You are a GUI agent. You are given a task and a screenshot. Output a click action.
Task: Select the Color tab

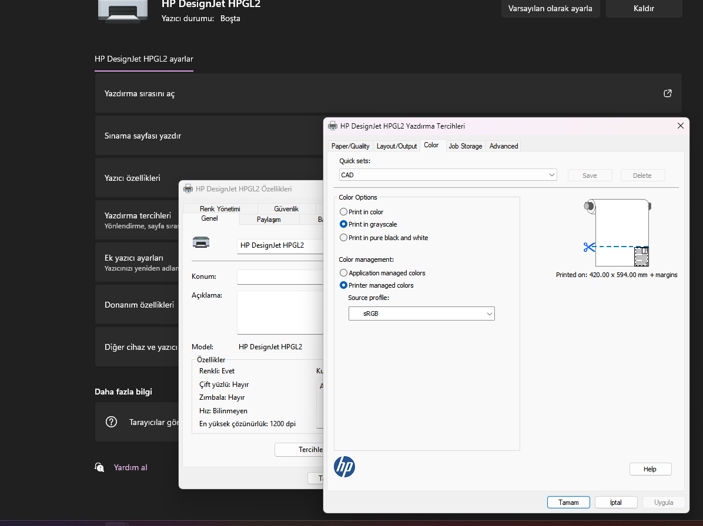(x=431, y=145)
